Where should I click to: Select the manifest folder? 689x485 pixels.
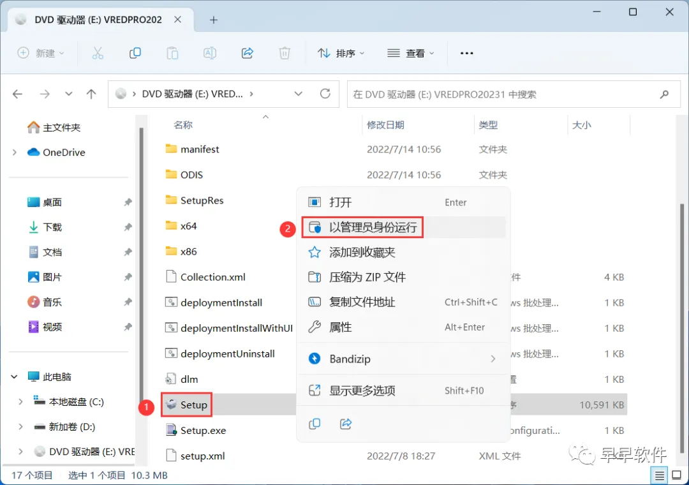[x=192, y=149]
